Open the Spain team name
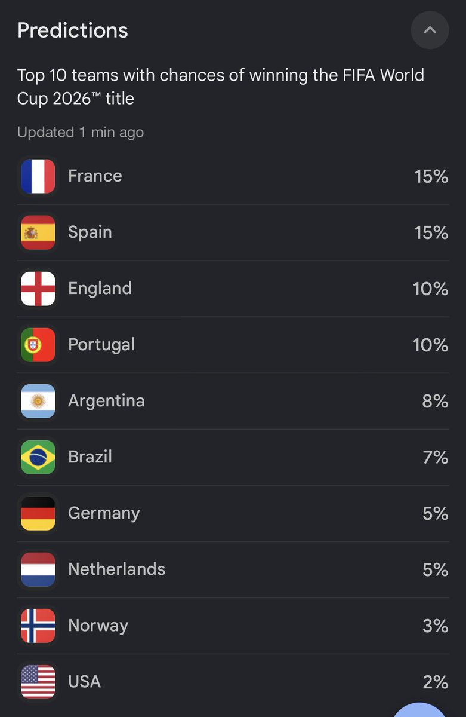466x717 pixels. point(90,232)
